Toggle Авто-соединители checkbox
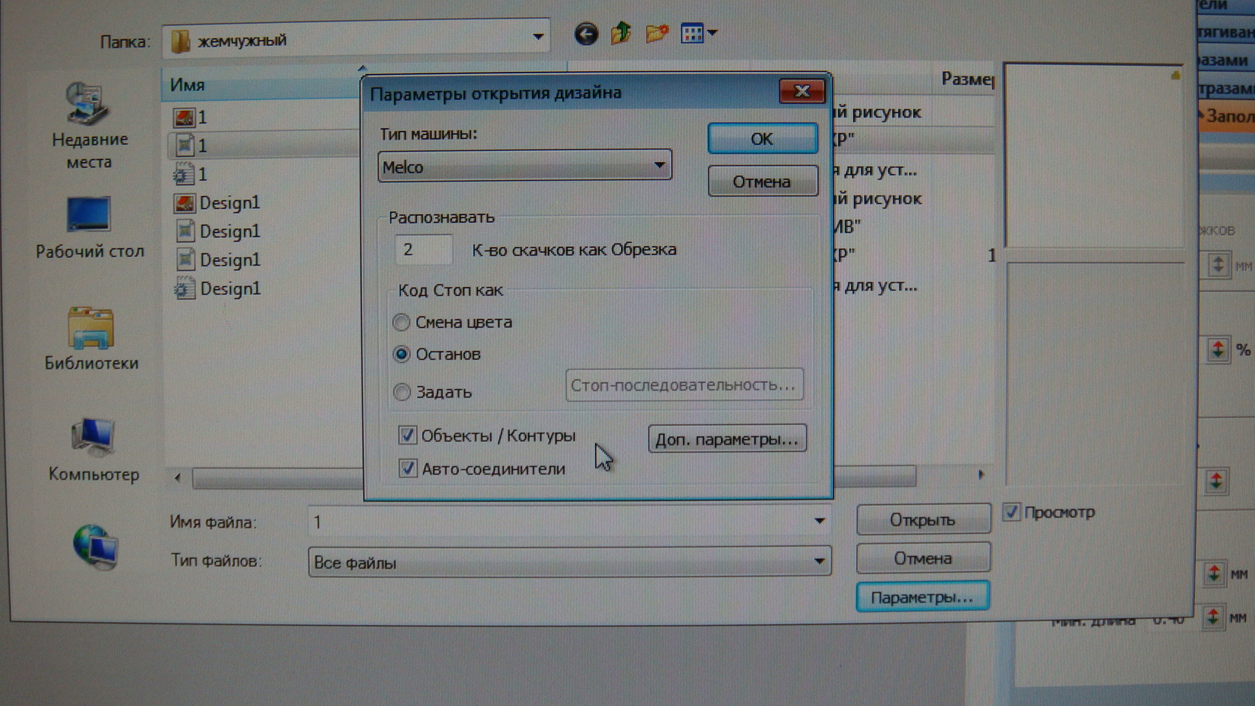Screen dimensions: 1255x706 click(408, 469)
